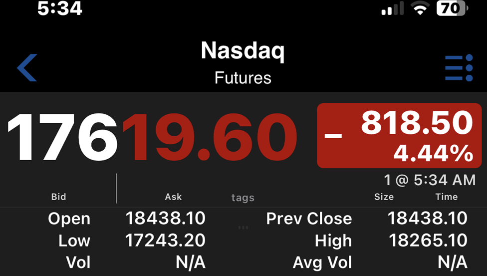
Task: Tap the status bar clock 5:34
Action: click(60, 8)
